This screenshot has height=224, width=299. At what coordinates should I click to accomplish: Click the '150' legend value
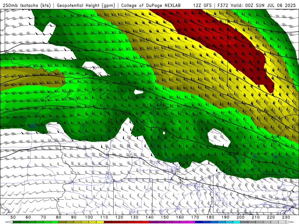(x=164, y=217)
